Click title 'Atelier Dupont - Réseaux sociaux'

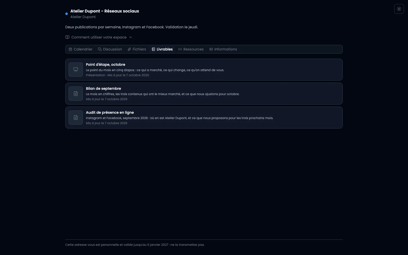click(x=105, y=11)
